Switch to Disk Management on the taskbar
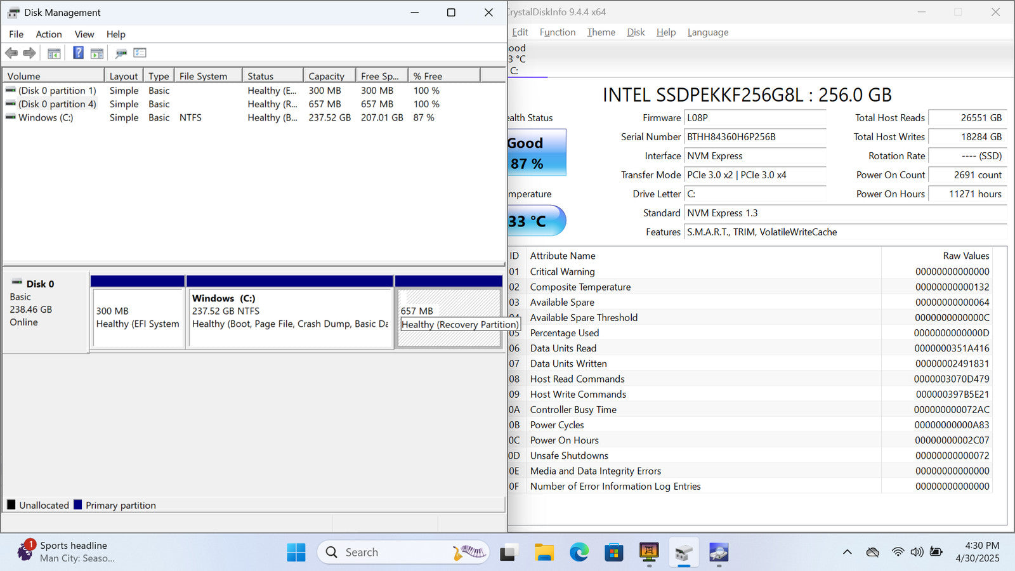This screenshot has width=1015, height=571. [x=684, y=553]
